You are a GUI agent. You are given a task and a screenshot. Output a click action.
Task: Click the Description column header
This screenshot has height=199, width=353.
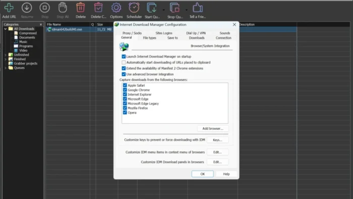[267, 24]
